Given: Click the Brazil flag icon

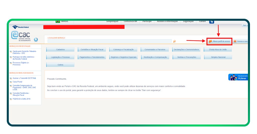Looking at the screenshot, I should (x=58, y=21).
